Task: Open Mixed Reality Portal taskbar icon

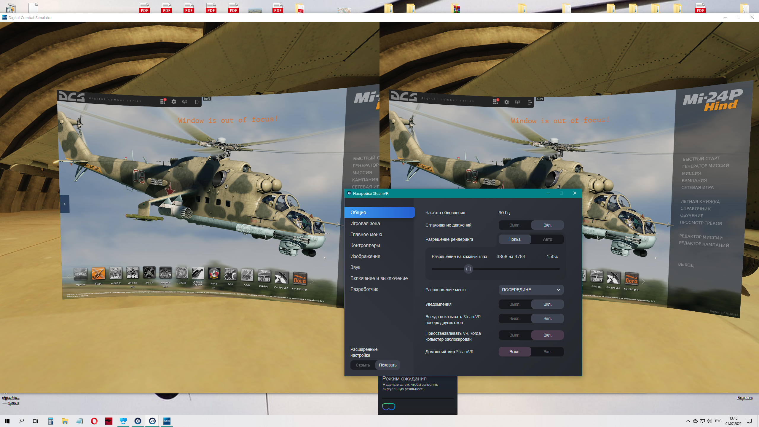Action: pyautogui.click(x=123, y=421)
